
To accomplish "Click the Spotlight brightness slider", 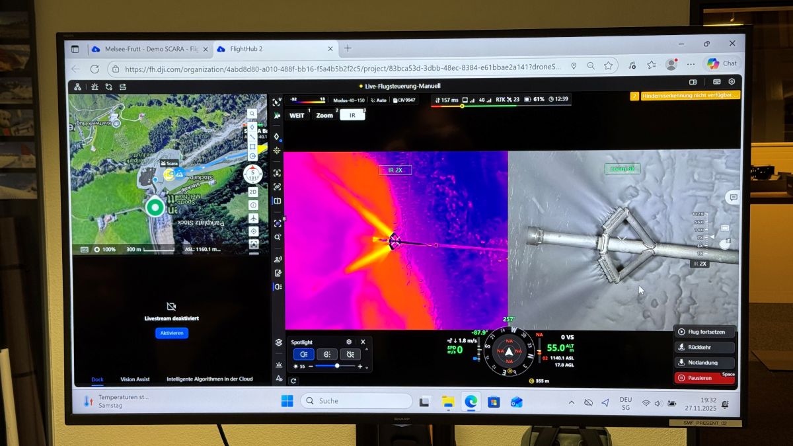I will click(x=336, y=366).
